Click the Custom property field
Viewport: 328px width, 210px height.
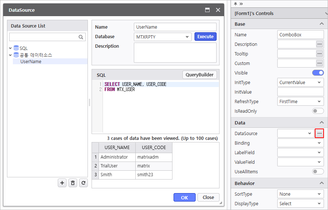(297, 63)
